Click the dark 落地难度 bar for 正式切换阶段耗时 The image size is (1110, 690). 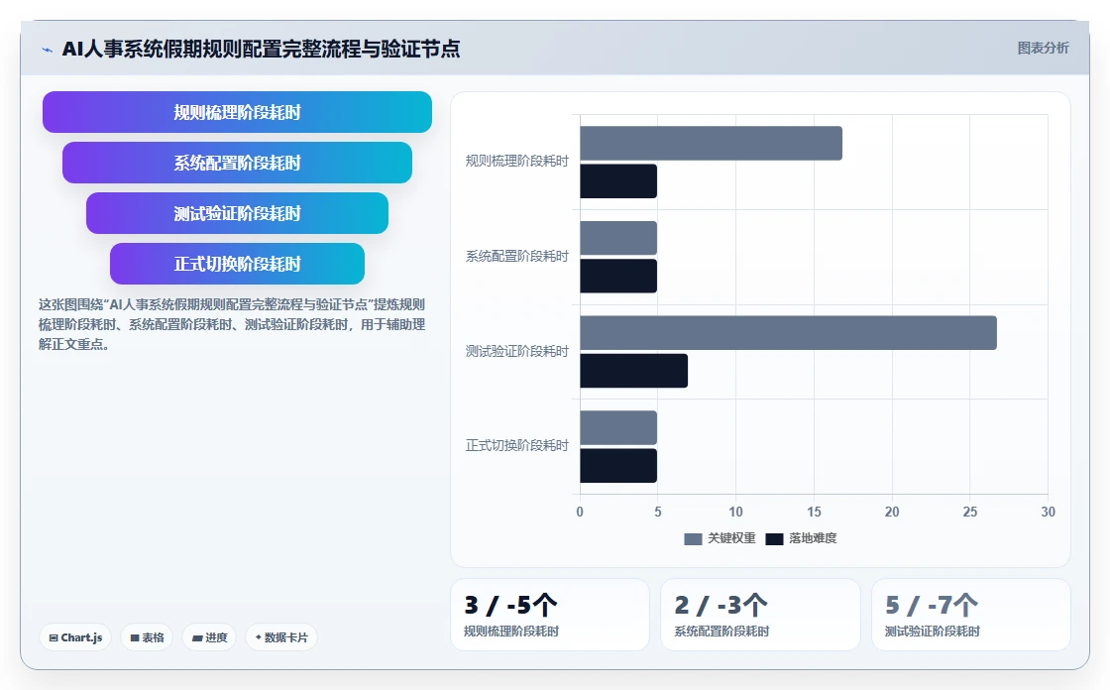click(618, 465)
